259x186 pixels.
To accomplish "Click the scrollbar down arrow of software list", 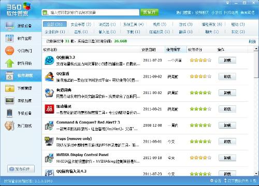I will tap(256, 174).
